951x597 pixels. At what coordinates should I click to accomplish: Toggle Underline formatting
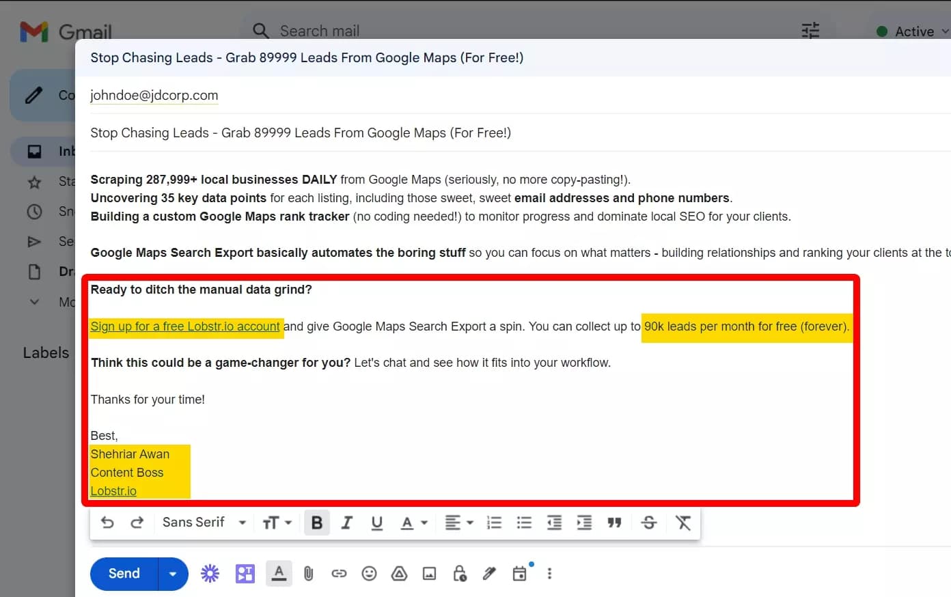coord(376,523)
